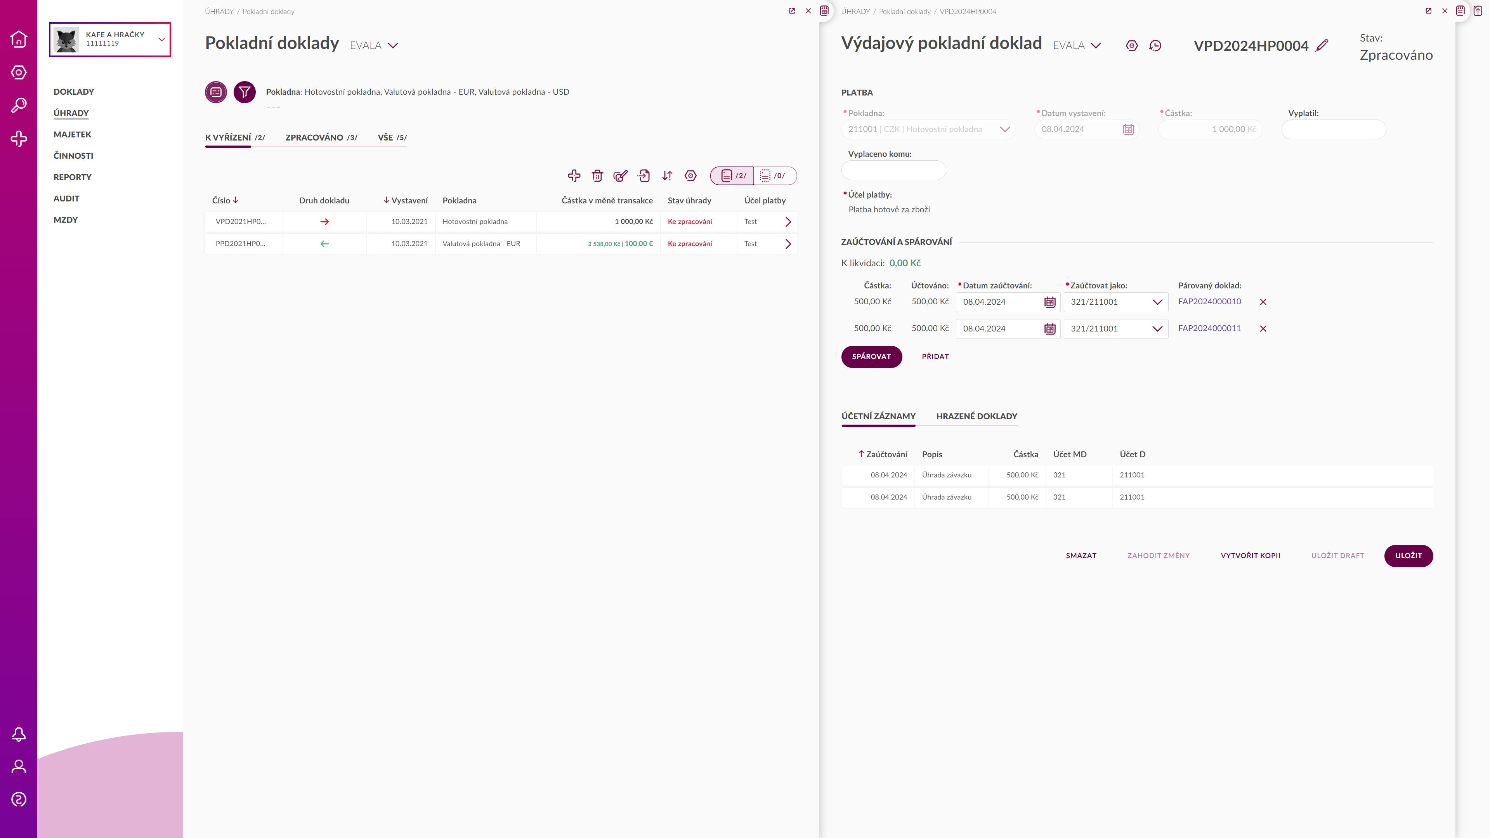The width and height of the screenshot is (1490, 838).
Task: Open the user profile icon
Action: pos(19,767)
